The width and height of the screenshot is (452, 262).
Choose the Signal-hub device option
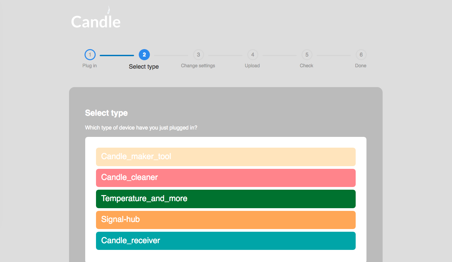click(226, 220)
